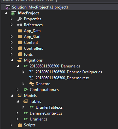Click the open Migrations folder icon
Image resolution: width=118 pixels, height=129 pixels.
[x=20, y=60]
